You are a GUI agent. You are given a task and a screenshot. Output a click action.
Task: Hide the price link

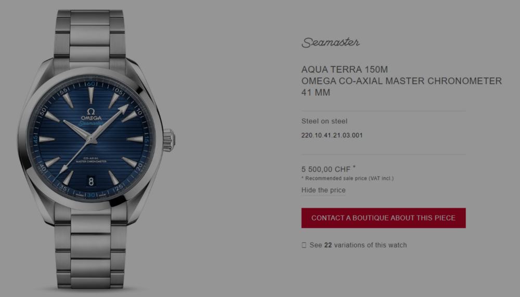[323, 190]
